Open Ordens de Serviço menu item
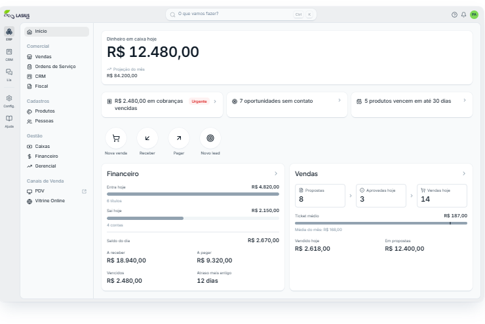Image resolution: width=485 pixels, height=324 pixels. click(x=56, y=66)
